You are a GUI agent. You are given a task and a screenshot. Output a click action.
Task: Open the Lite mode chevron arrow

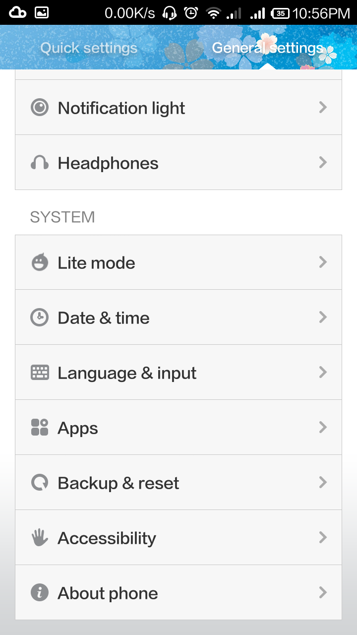coord(323,262)
